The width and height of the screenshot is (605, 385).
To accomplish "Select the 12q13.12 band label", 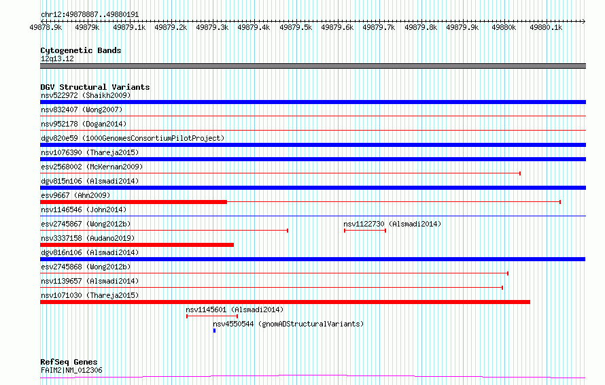I will pos(57,58).
